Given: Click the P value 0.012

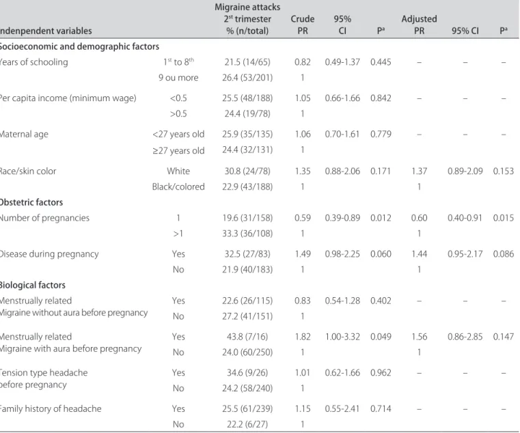Looking at the screenshot, I should (381, 218).
